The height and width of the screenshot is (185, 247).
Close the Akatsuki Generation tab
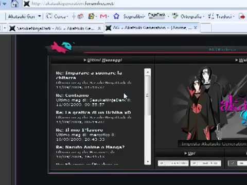[x=196, y=27]
